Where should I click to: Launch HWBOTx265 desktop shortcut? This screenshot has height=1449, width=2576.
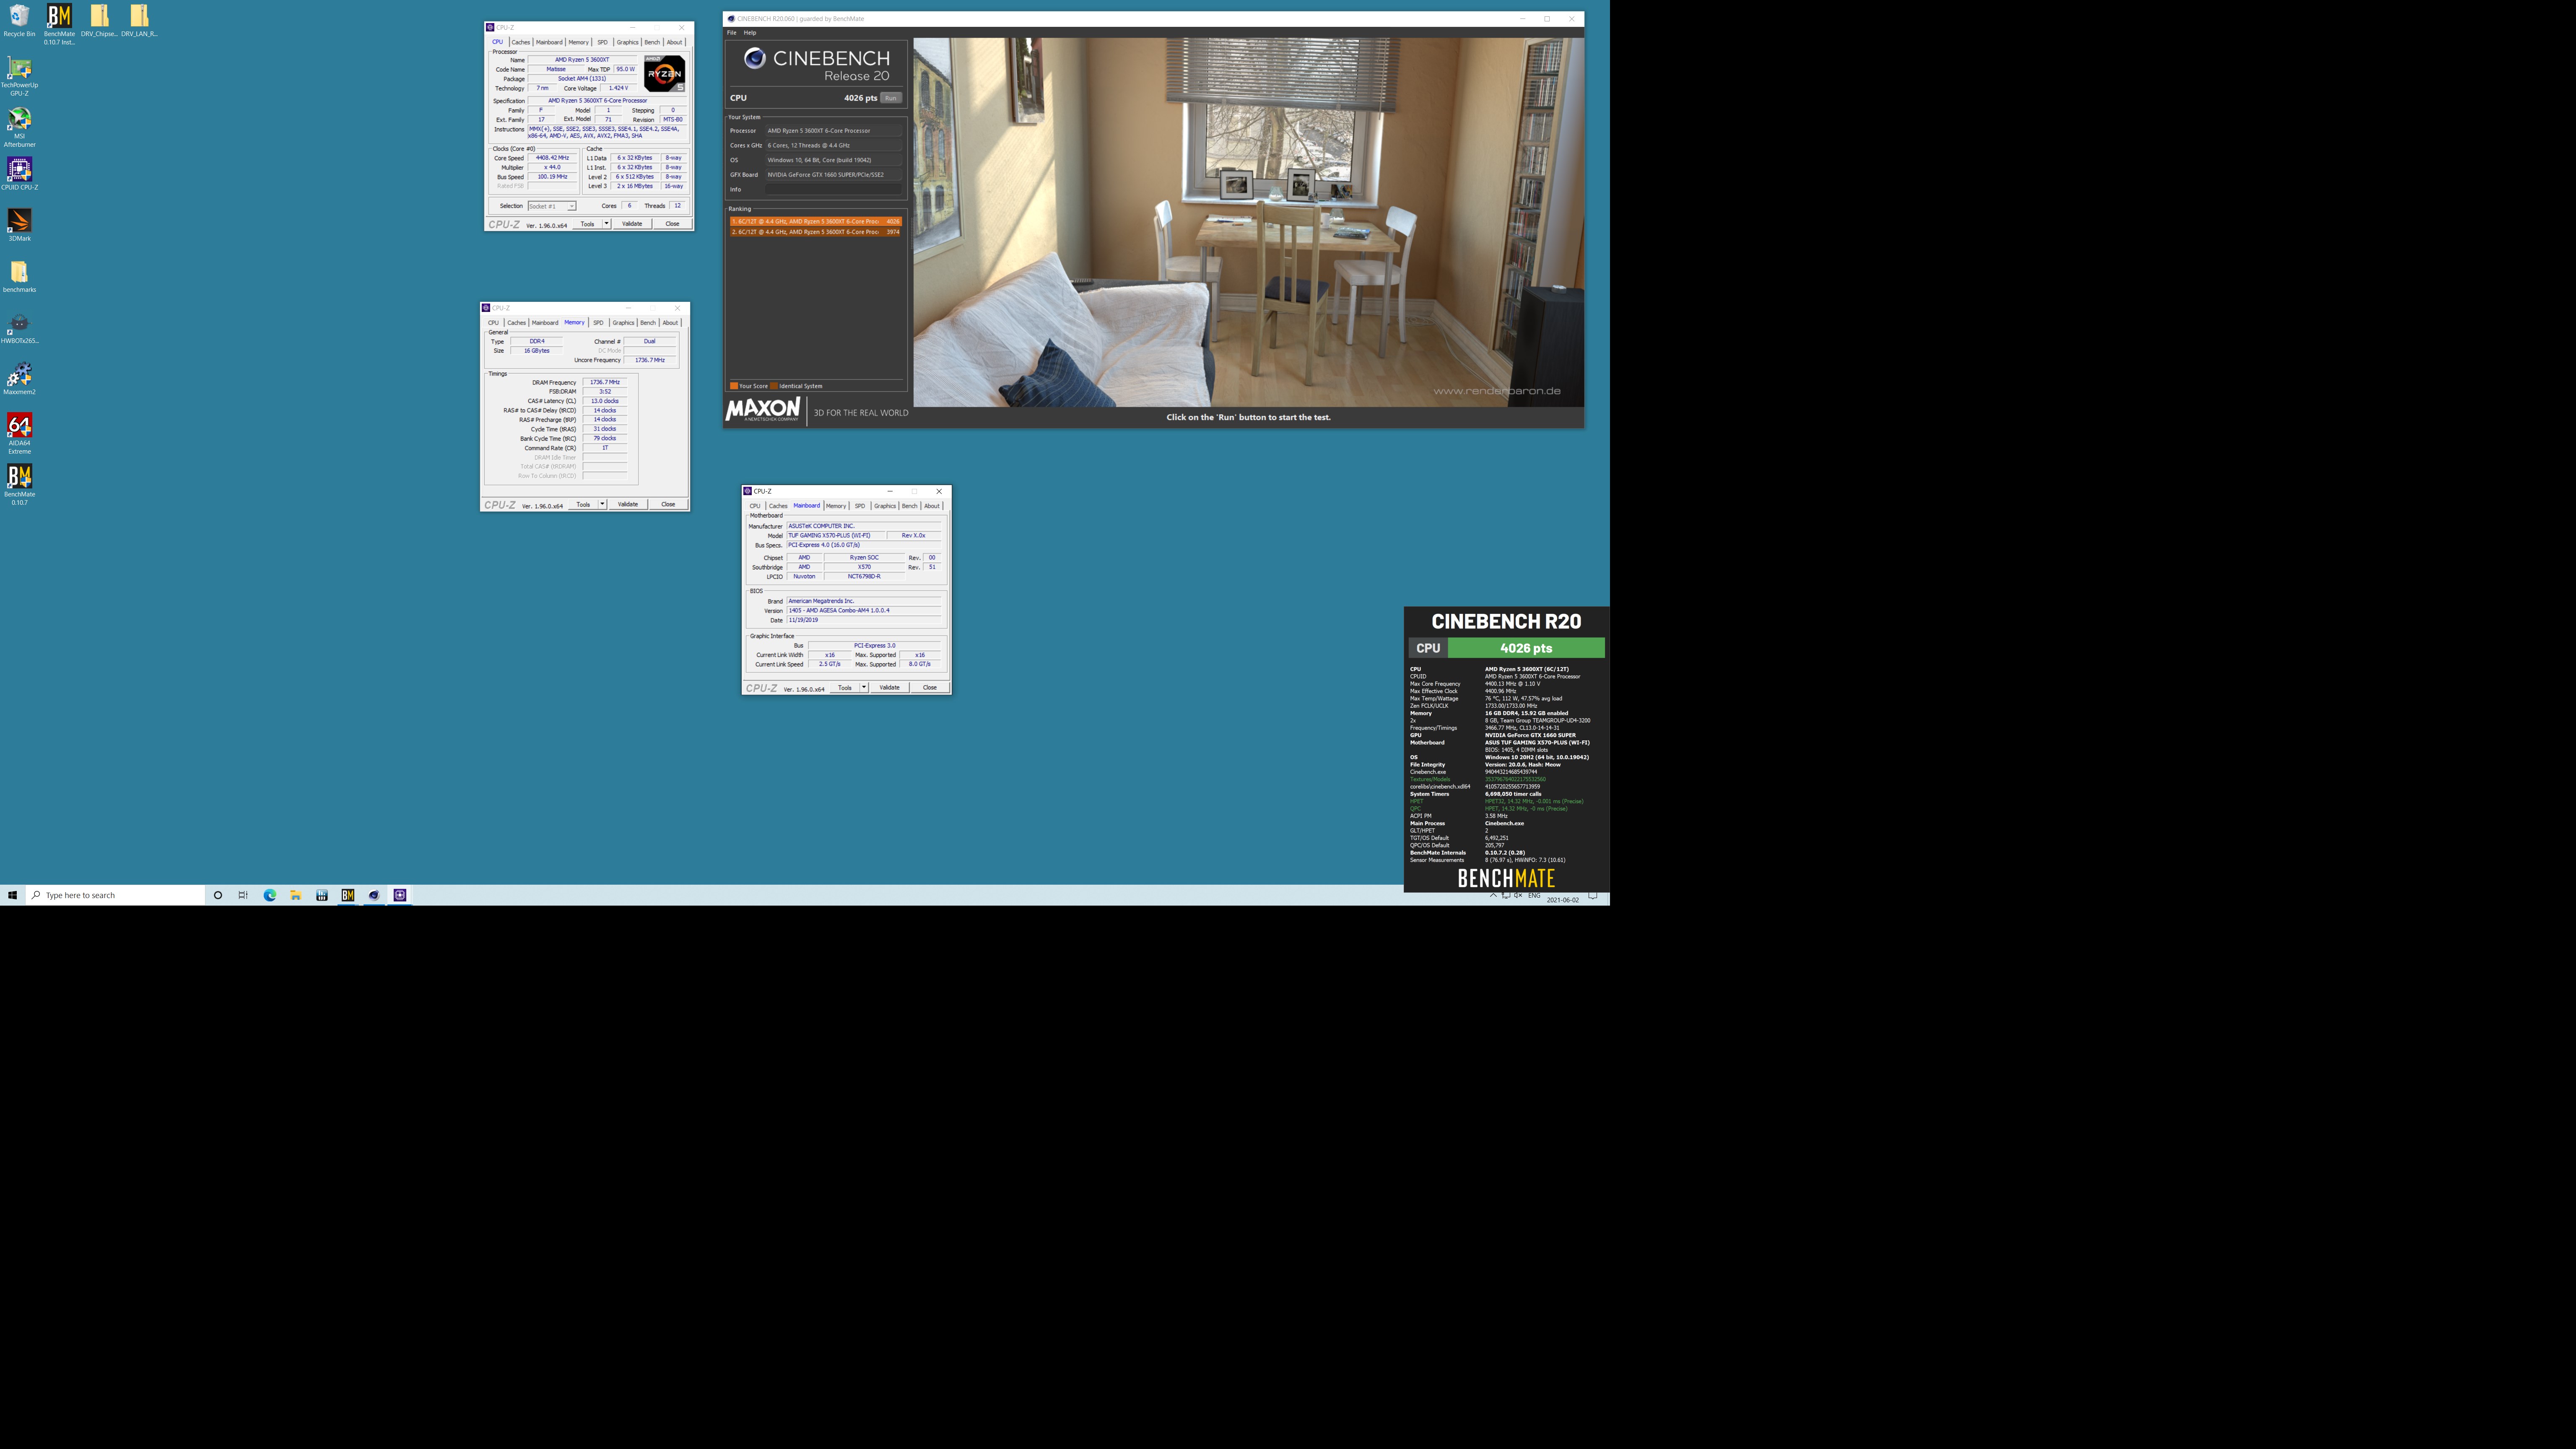(x=19, y=327)
